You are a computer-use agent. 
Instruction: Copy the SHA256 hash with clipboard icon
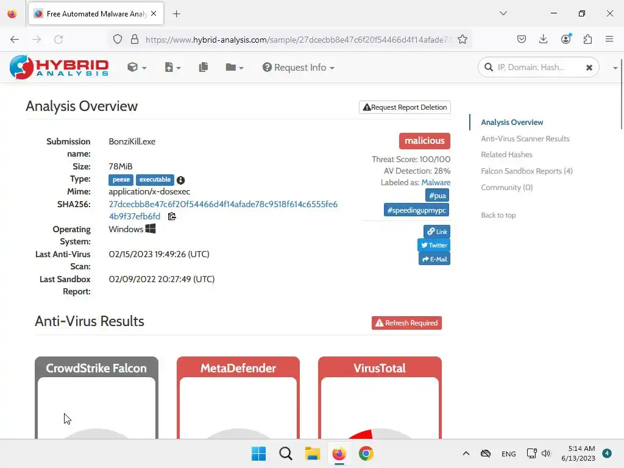pos(171,216)
